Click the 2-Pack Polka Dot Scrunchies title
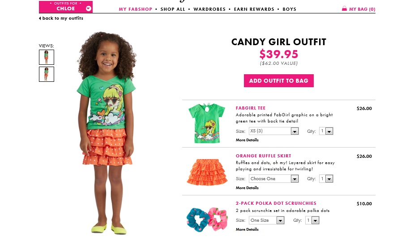The height and width of the screenshot is (241, 414). [276, 203]
